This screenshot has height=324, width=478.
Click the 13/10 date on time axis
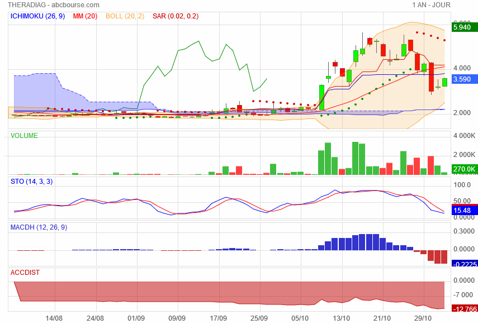click(x=342, y=318)
